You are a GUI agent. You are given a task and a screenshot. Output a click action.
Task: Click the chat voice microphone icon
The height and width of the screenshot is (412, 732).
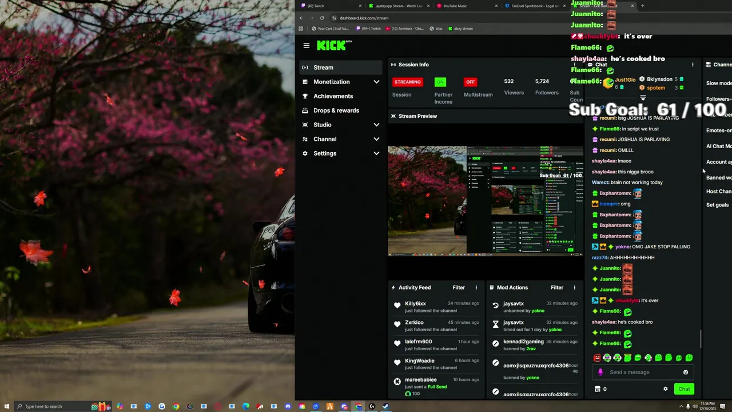[x=600, y=372]
